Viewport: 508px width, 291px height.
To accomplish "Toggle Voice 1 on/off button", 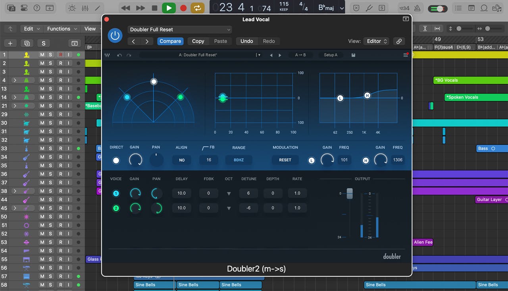I will click(x=116, y=193).
